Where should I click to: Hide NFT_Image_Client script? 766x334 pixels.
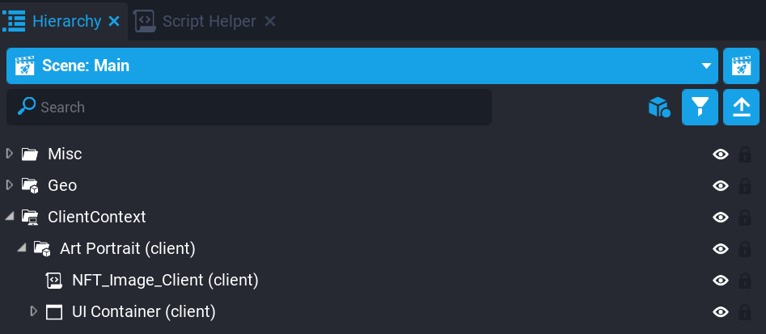[x=720, y=280]
